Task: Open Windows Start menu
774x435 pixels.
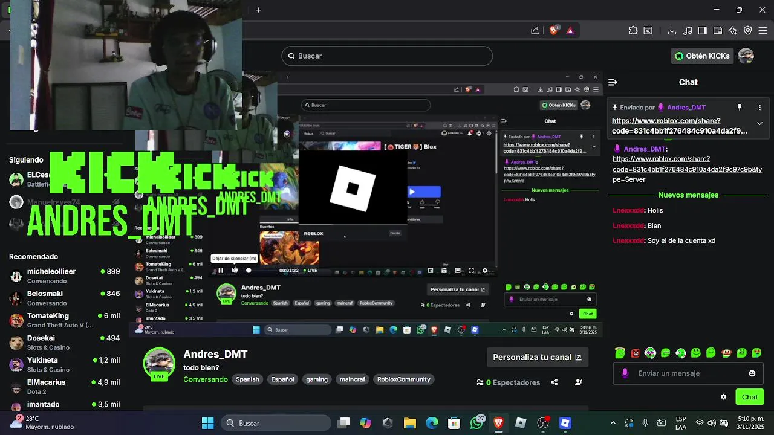Action: tap(207, 423)
